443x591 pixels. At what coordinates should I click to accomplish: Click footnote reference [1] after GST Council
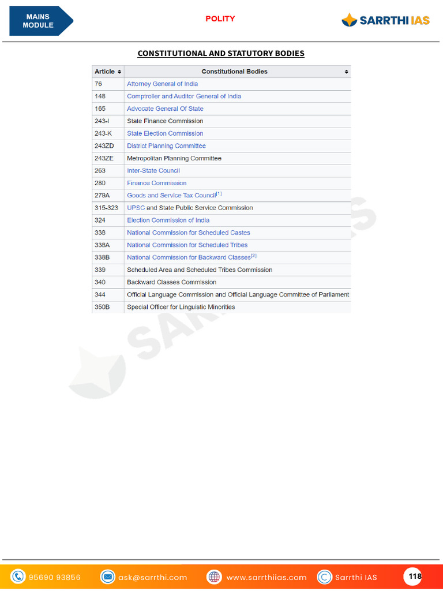point(219,194)
